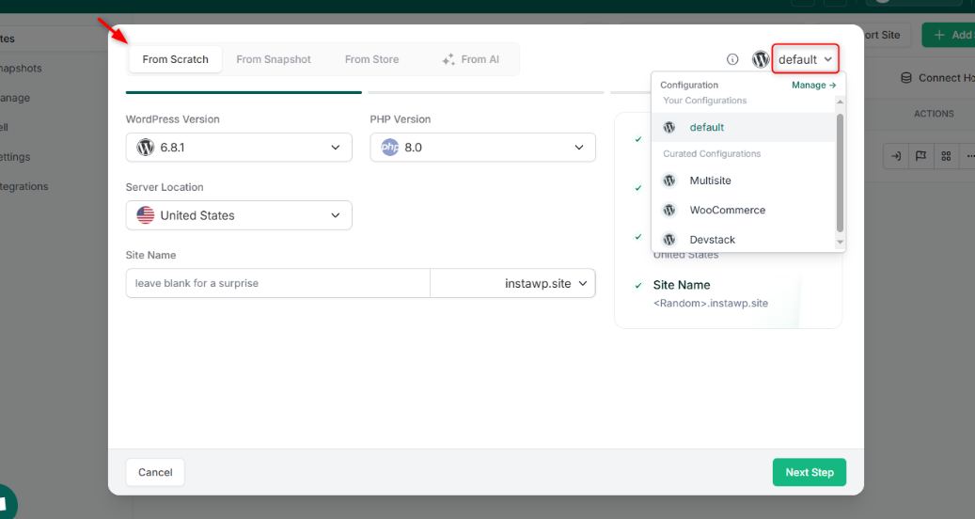Click the <Random>.instawp.site summary text
Viewport: 975px width, 519px height.
tap(711, 304)
